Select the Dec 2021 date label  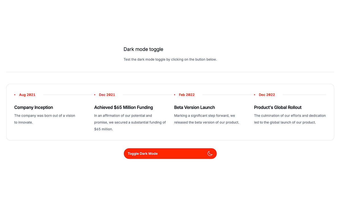pos(107,95)
